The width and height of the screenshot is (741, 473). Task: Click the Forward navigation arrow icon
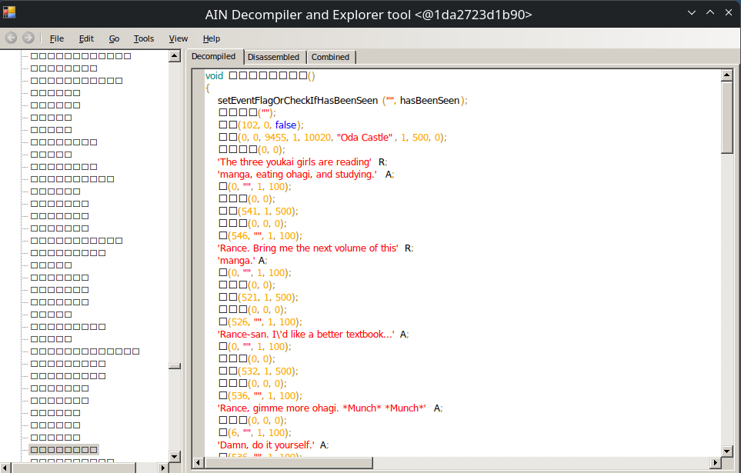28,38
